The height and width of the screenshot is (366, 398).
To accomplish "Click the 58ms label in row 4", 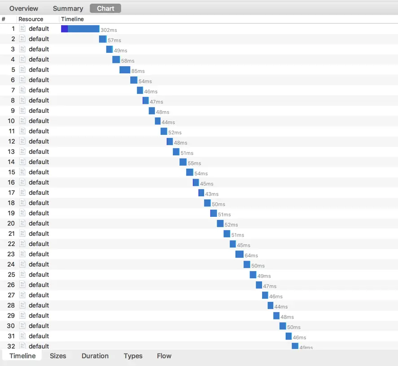I will pyautogui.click(x=128, y=61).
